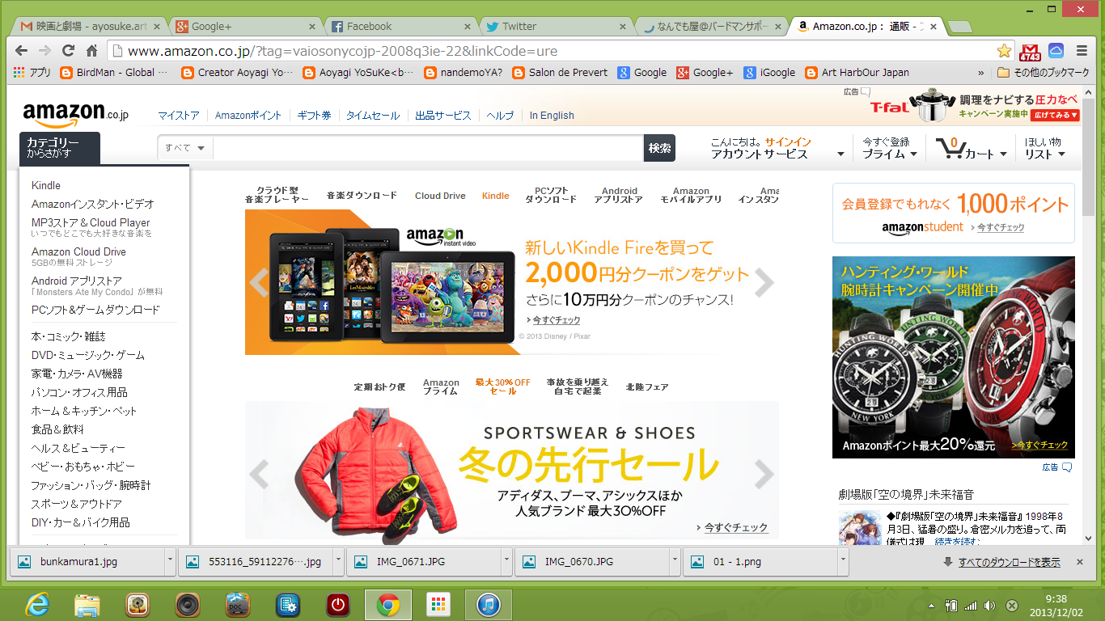
Task: Click in the Amazon search text field
Action: (x=429, y=148)
